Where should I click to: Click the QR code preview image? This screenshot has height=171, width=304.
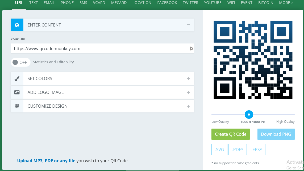pyautogui.click(x=253, y=60)
